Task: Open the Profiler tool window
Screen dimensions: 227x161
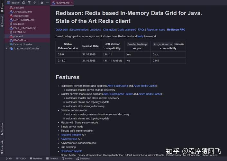Action: pos(67,158)
